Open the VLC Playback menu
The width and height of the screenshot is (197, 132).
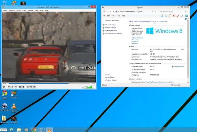[x=12, y=10]
